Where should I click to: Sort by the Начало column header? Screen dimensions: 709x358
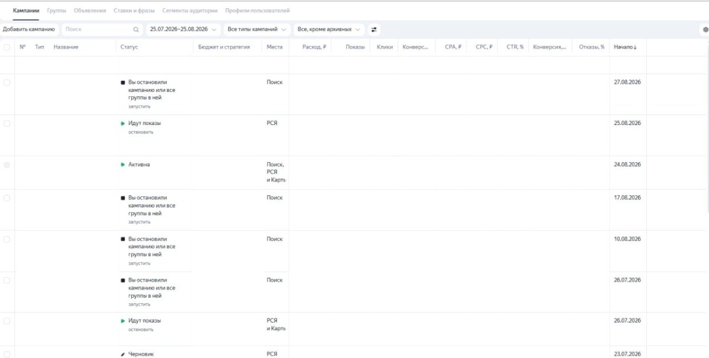point(625,47)
